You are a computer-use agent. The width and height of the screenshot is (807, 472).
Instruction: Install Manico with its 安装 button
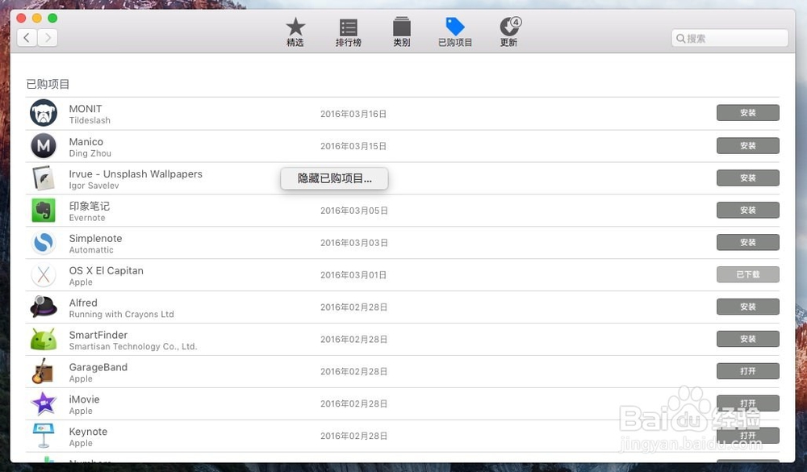[748, 146]
